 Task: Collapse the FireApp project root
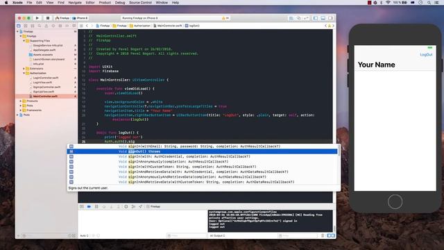[18, 31]
